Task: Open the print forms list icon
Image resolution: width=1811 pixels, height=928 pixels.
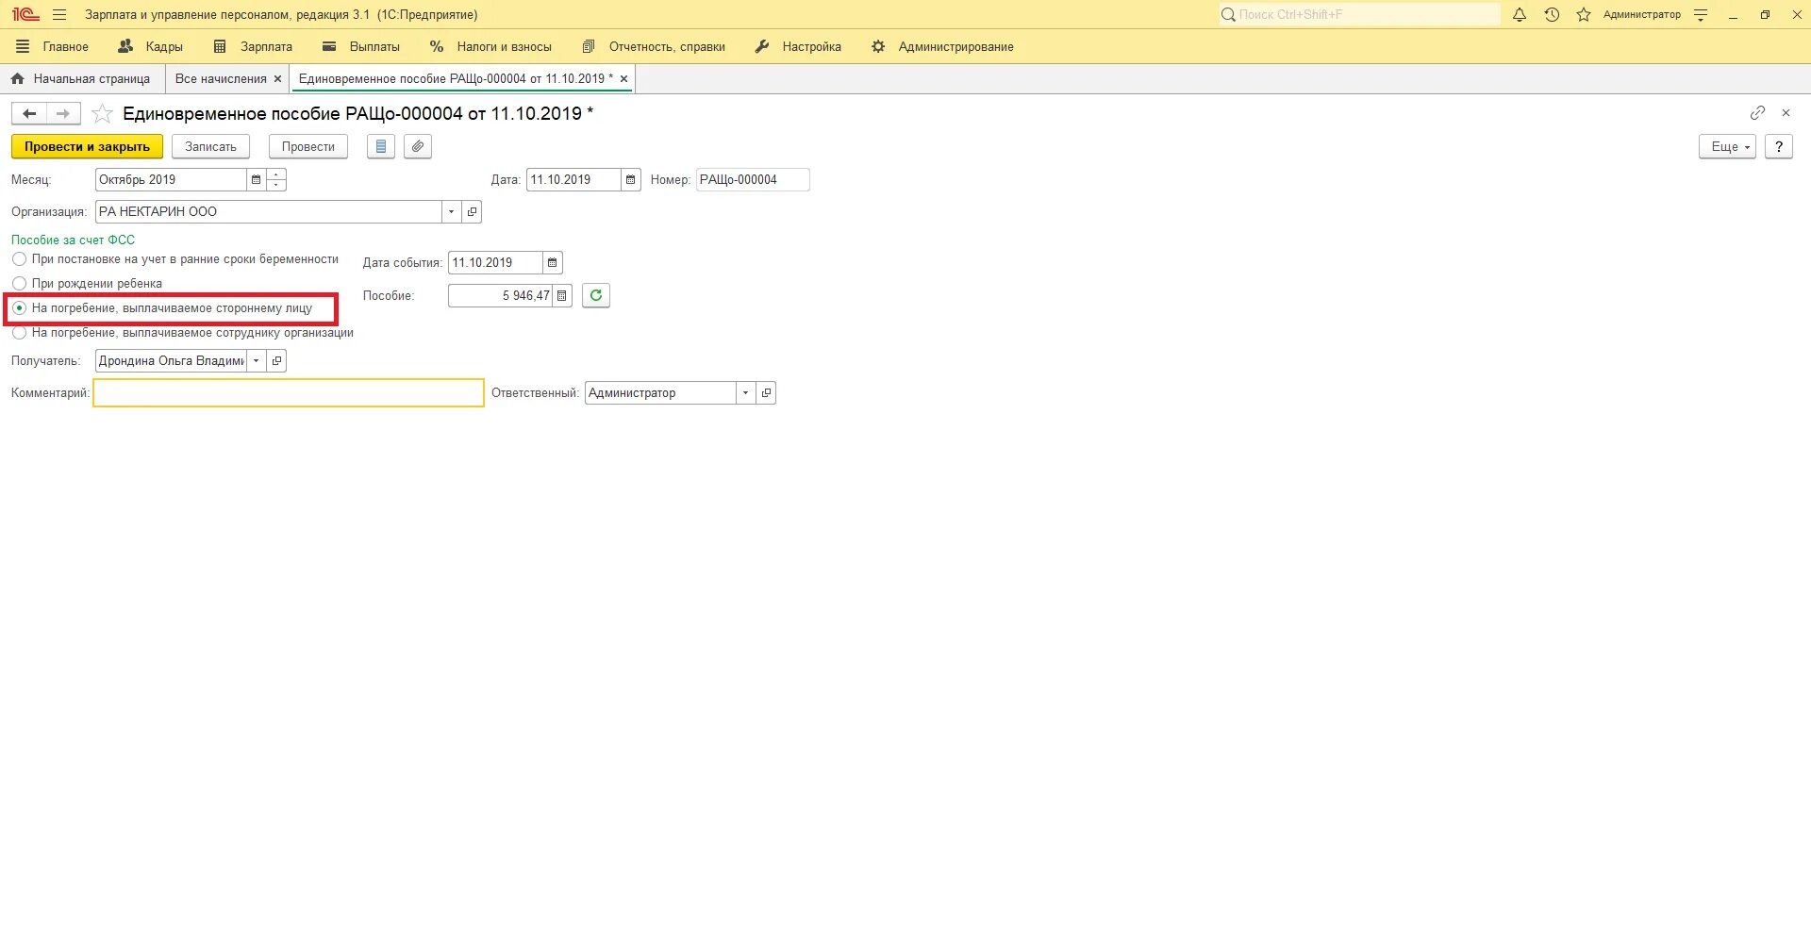Action: click(381, 146)
